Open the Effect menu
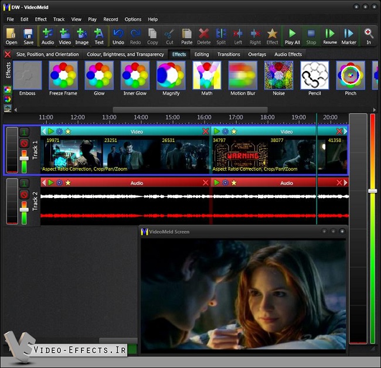This screenshot has height=368, width=381. click(41, 19)
